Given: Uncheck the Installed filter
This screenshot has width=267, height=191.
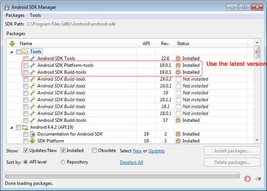Looking at the screenshot, I should 63,151.
